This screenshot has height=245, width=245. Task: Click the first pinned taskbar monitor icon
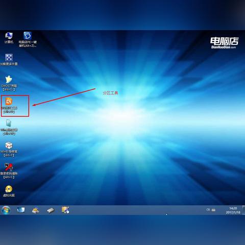[21, 210]
